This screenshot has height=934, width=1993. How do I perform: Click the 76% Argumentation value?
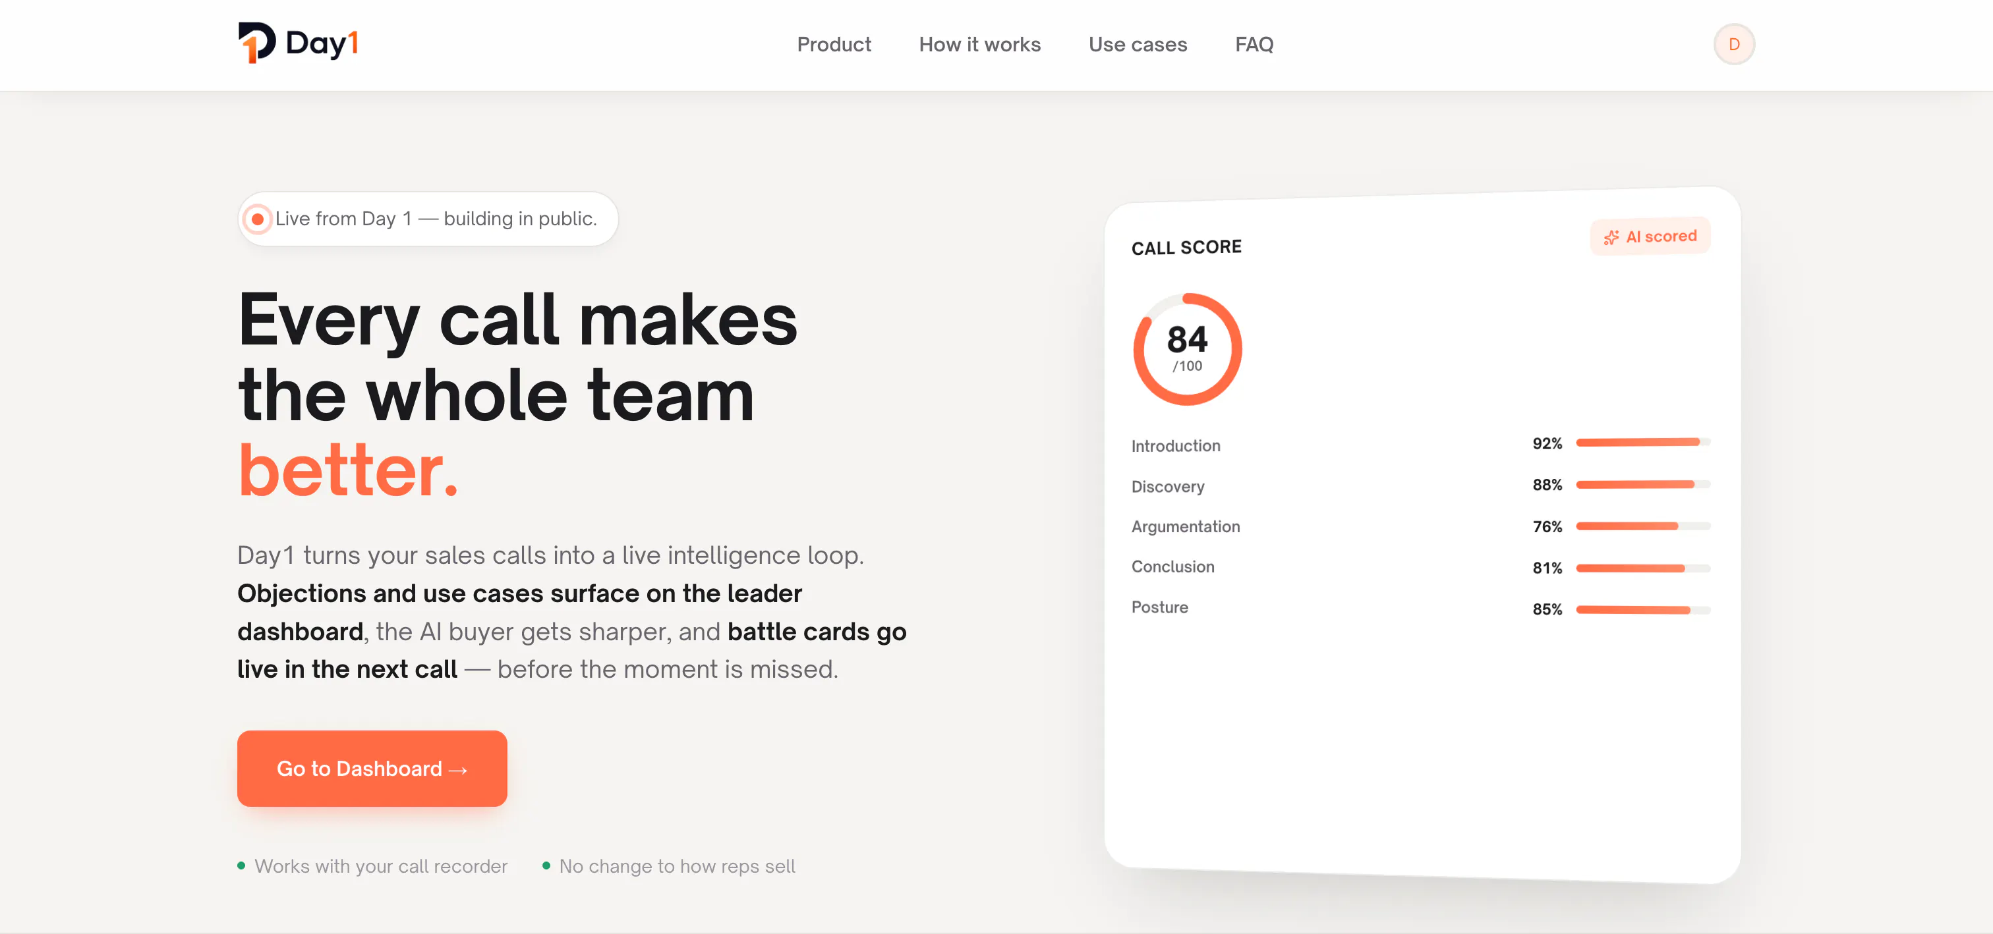[1547, 526]
